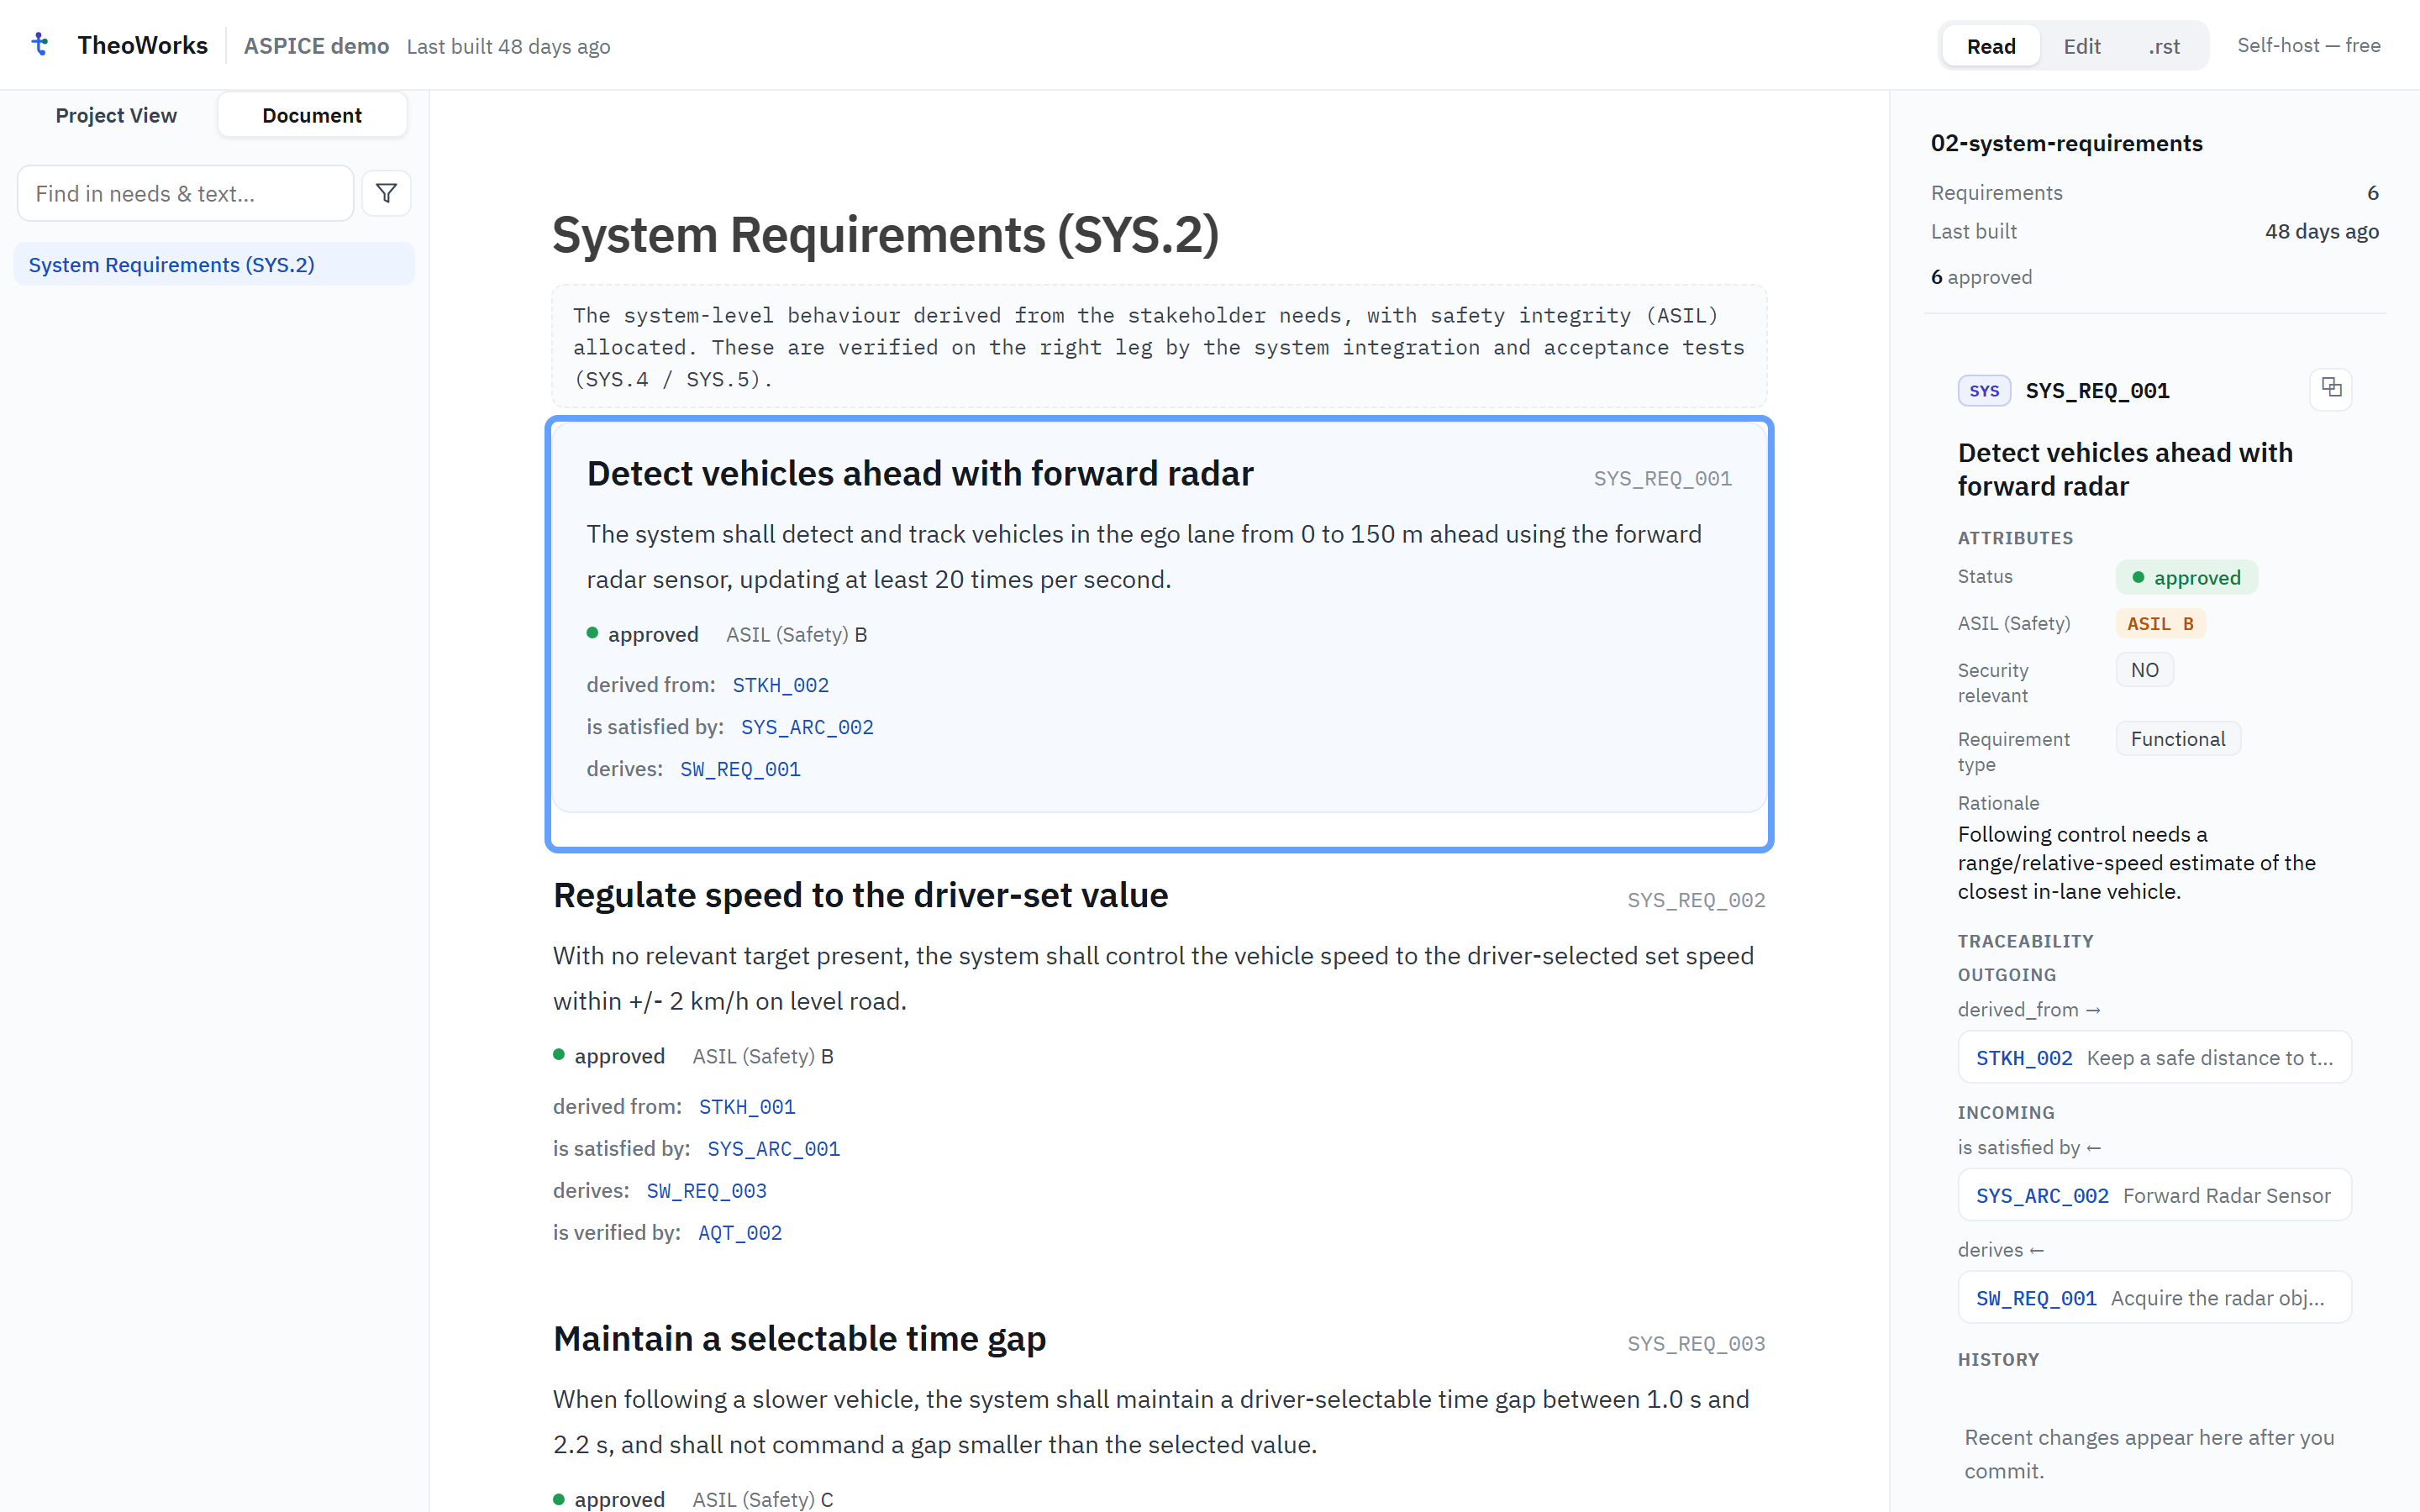Switch to Read mode
The height and width of the screenshot is (1512, 2420).
pyautogui.click(x=1990, y=46)
